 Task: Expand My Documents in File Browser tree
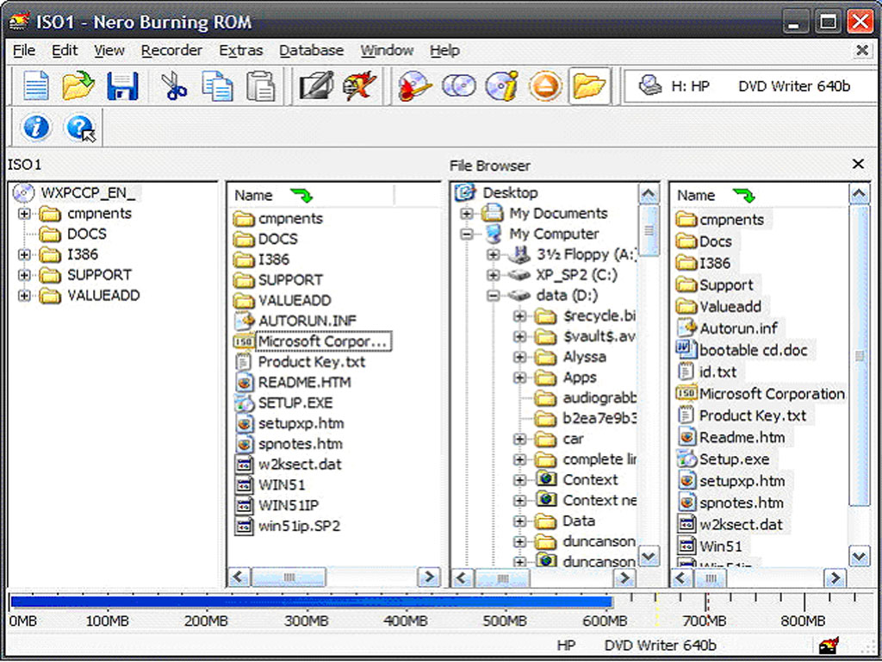point(466,214)
